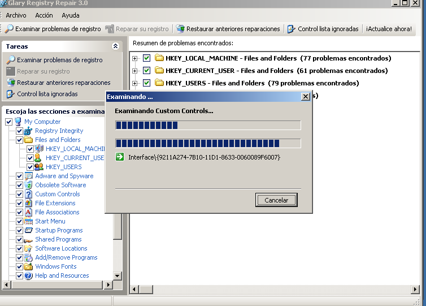
Task: Toggle Startup Programs checkbox
Action: (x=19, y=230)
